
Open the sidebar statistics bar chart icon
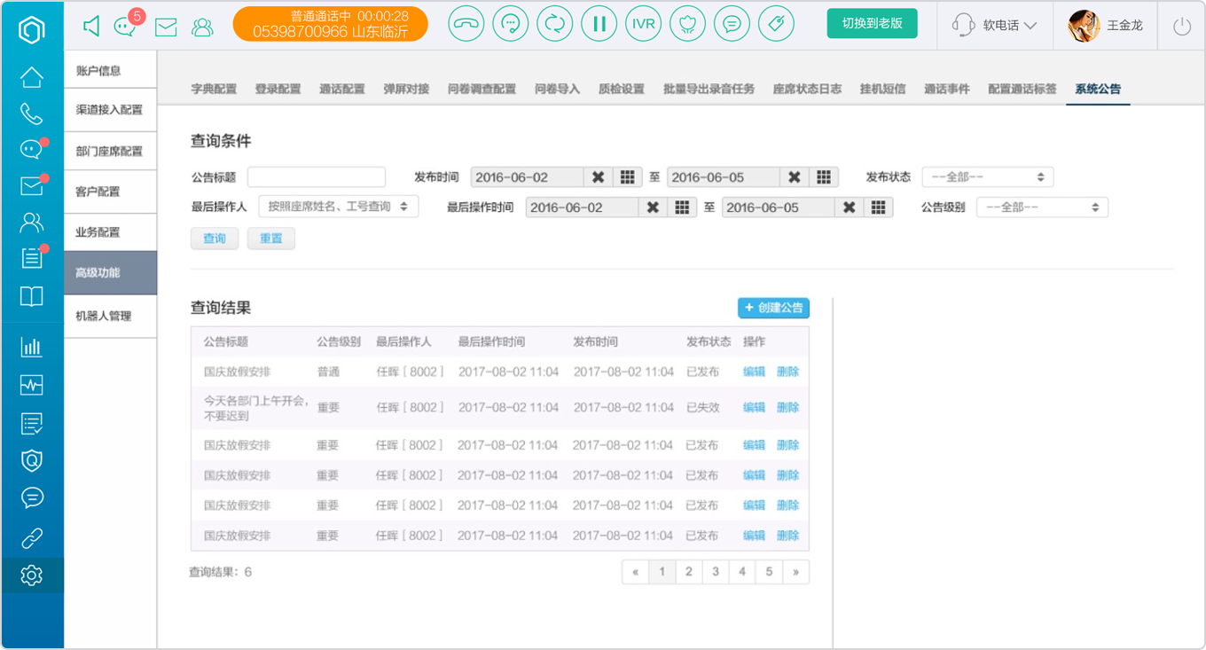[32, 347]
